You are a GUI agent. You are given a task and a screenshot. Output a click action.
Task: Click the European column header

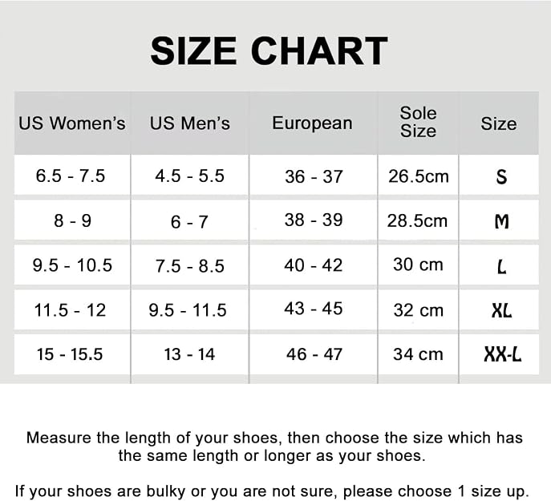point(312,123)
